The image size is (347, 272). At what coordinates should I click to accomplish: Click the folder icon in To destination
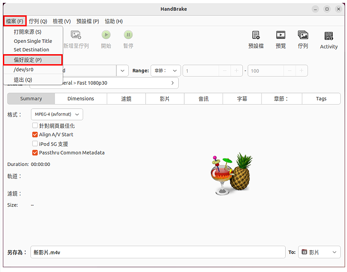304,252
